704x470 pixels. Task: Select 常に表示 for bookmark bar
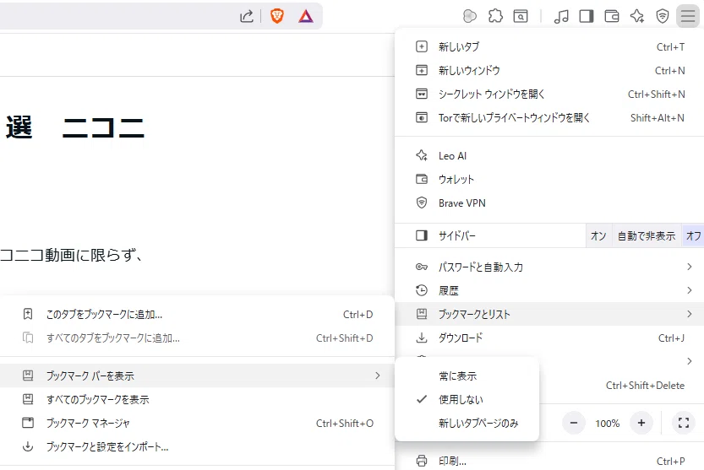[467, 375]
